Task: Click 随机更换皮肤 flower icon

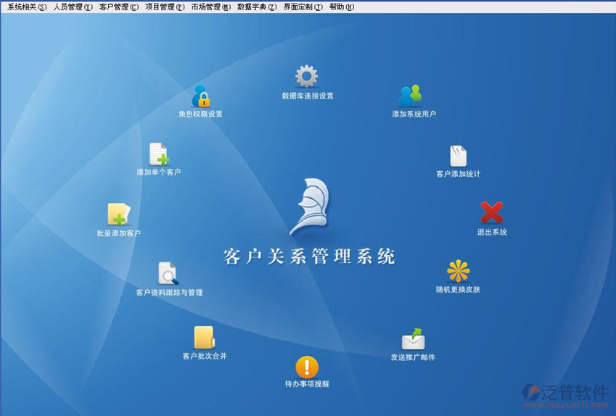Action: tap(458, 271)
